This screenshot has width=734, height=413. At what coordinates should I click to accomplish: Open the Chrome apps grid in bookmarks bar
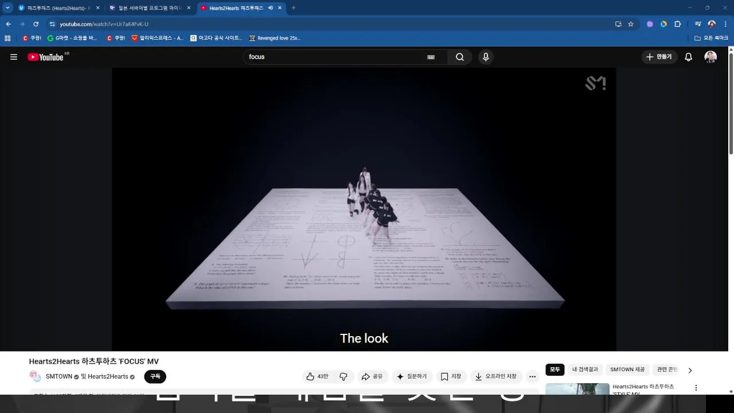[7, 38]
